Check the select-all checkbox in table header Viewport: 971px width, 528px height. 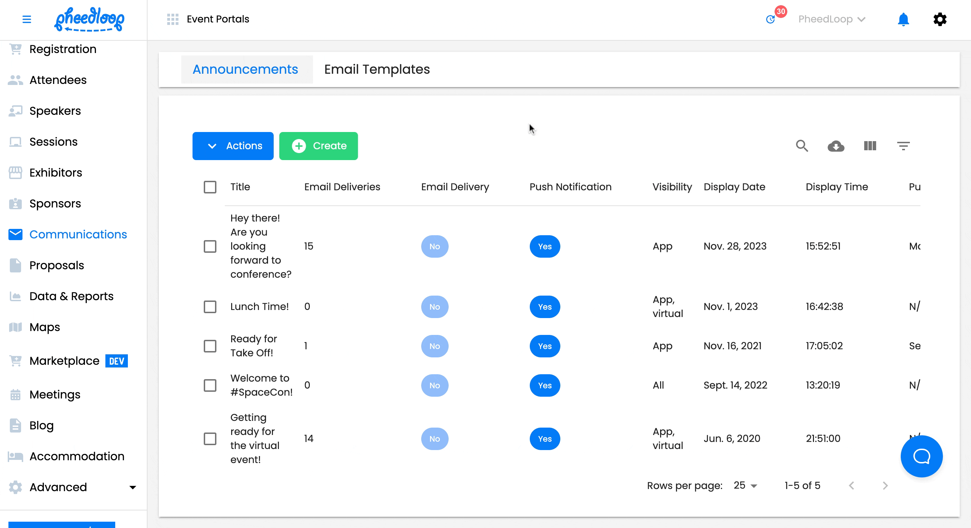(x=210, y=187)
